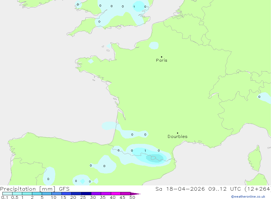Click the Dourbies city label

[x=178, y=137]
